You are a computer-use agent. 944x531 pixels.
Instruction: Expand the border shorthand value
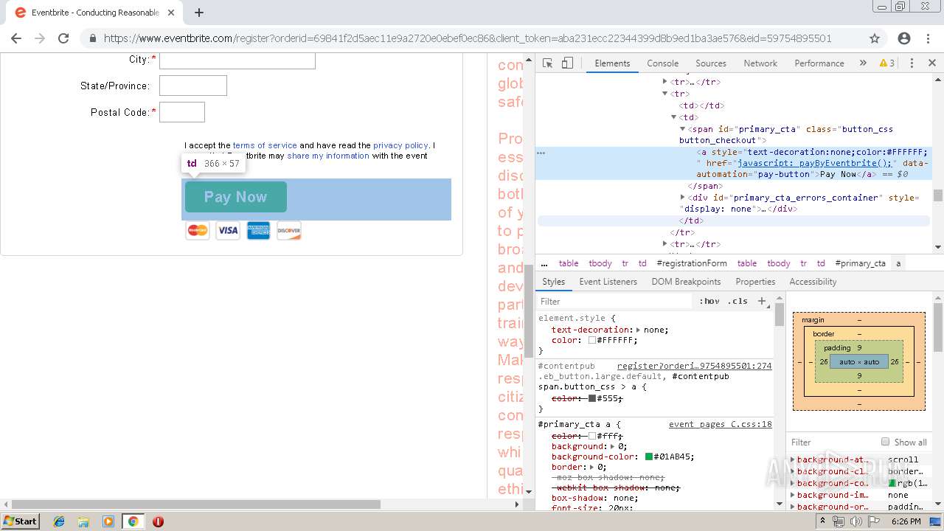coord(591,467)
